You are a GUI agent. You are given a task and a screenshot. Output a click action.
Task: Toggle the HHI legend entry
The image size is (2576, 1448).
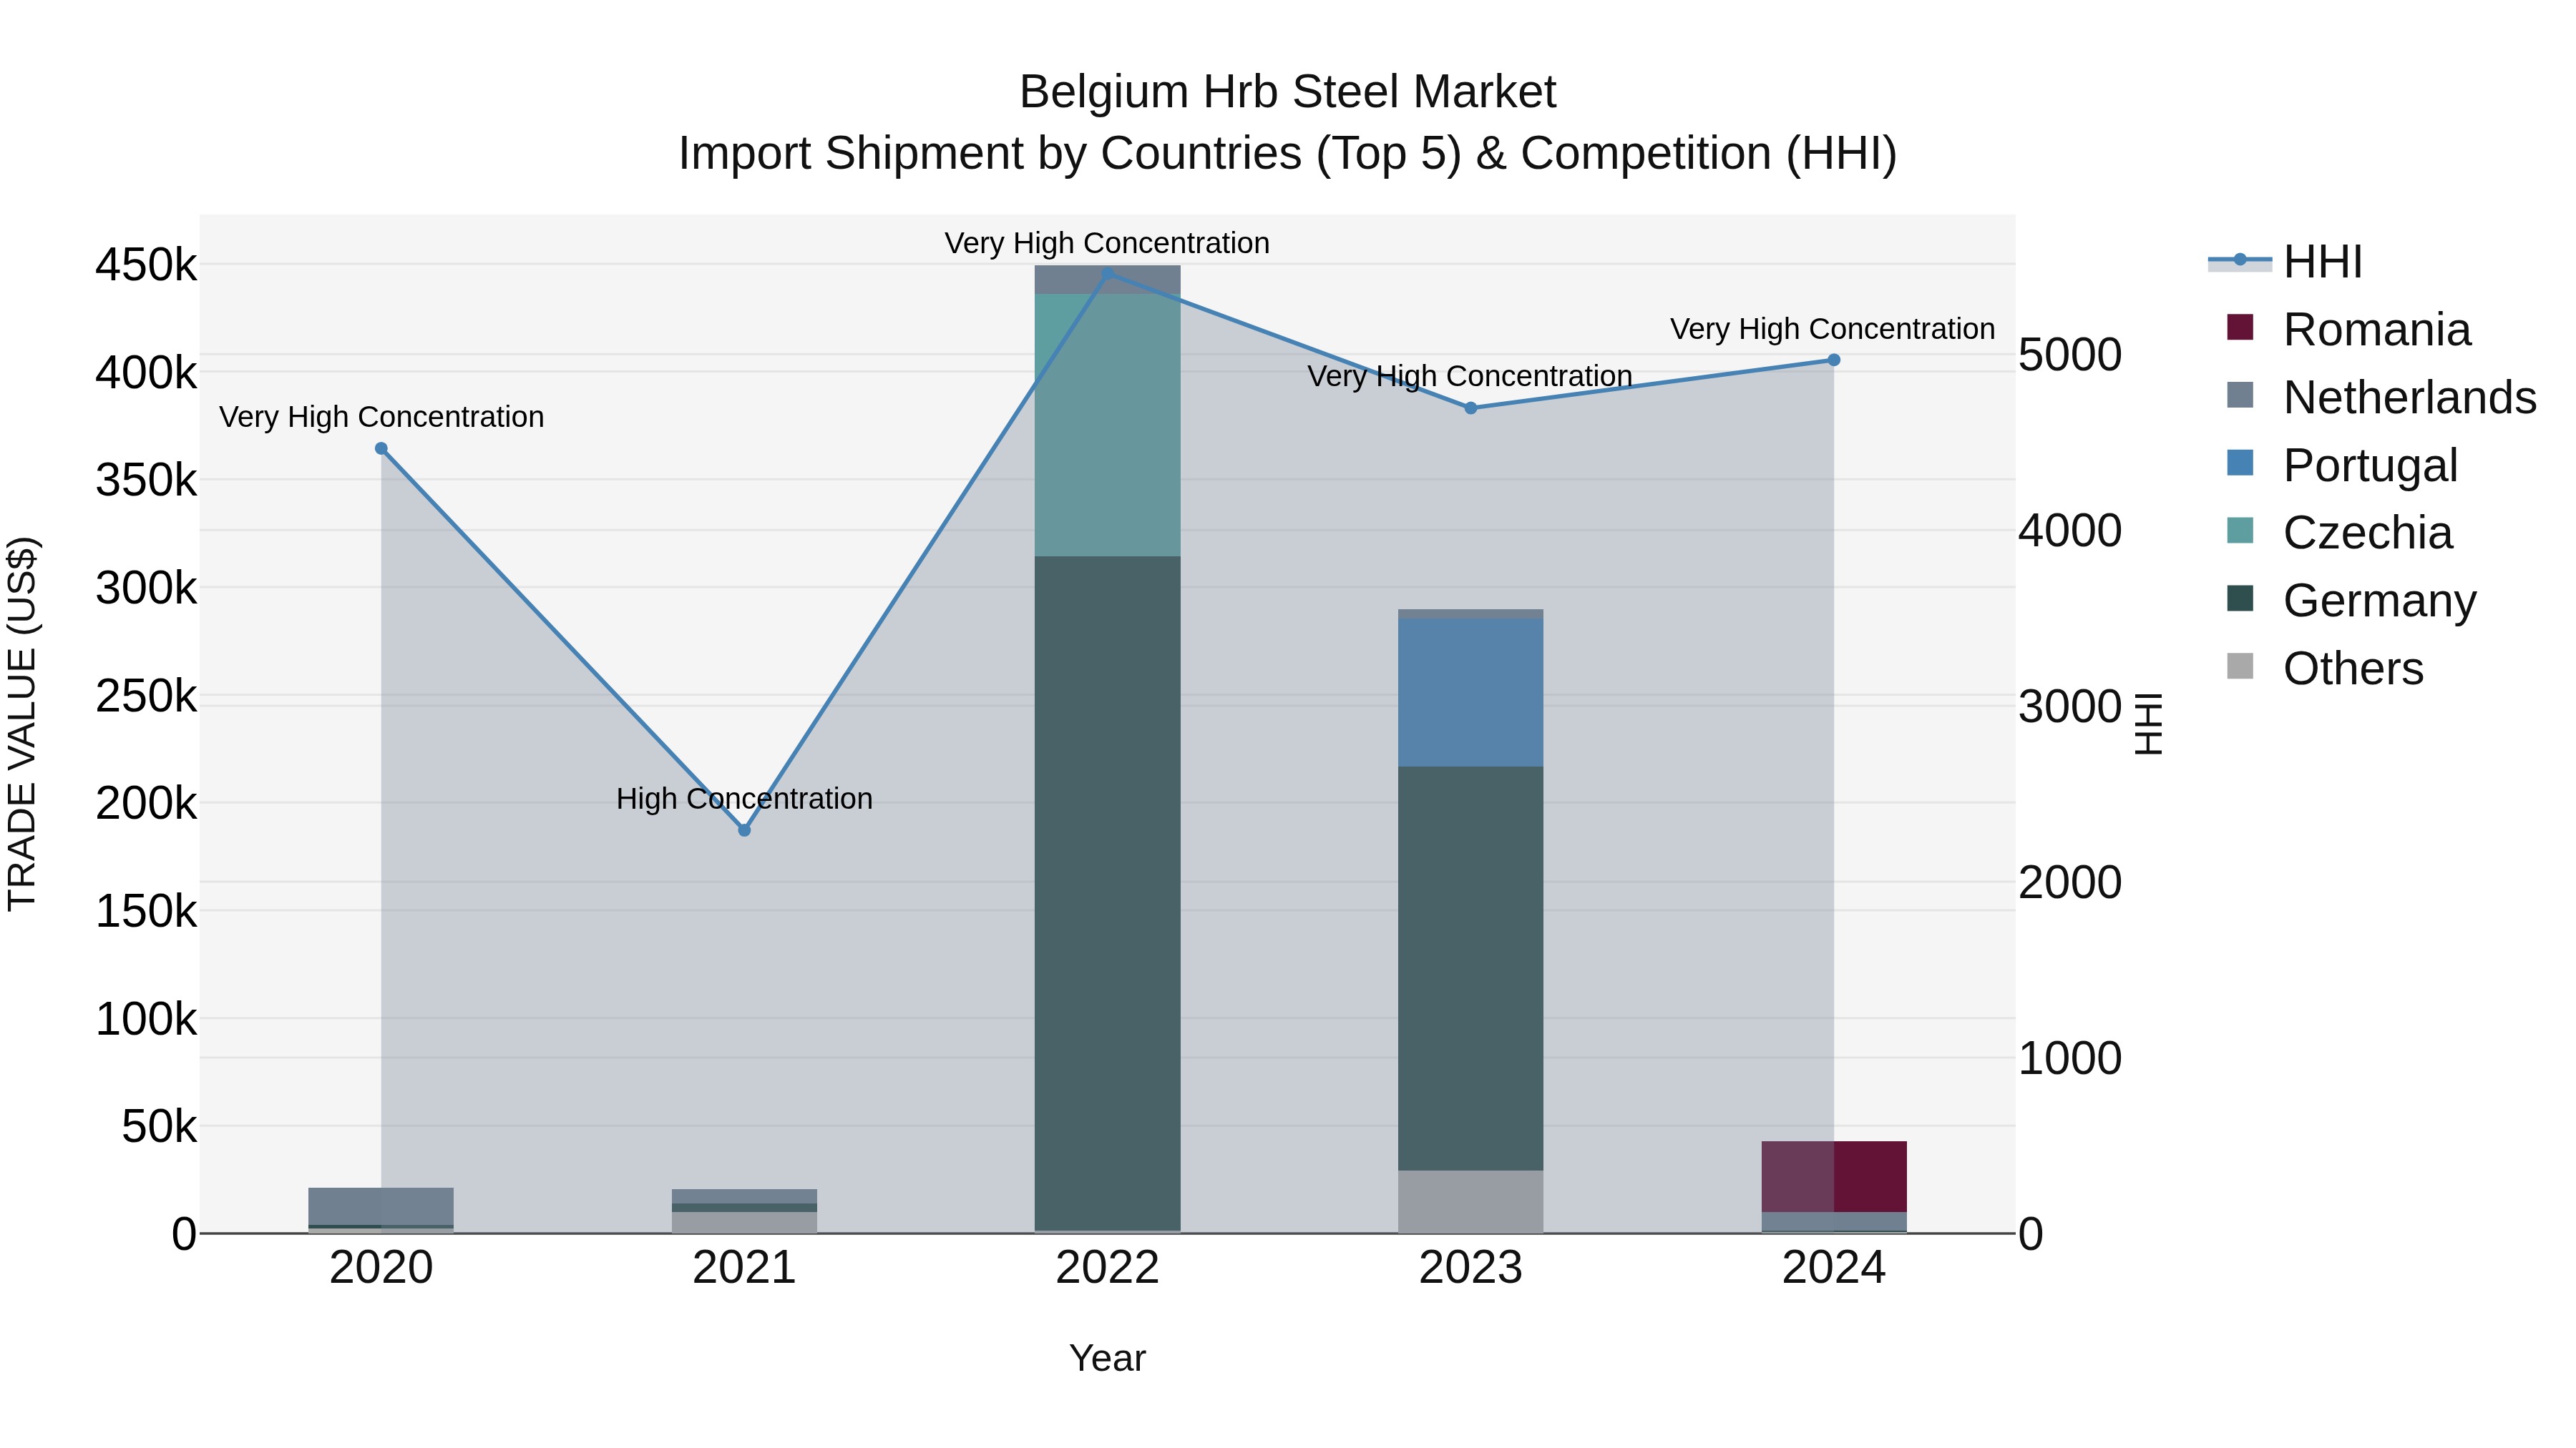[x=2286, y=262]
